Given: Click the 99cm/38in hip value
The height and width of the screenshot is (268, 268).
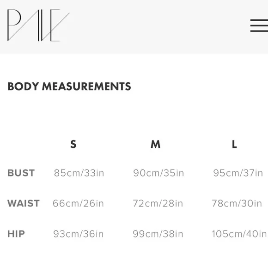Looking at the screenshot, I should coord(158,234).
